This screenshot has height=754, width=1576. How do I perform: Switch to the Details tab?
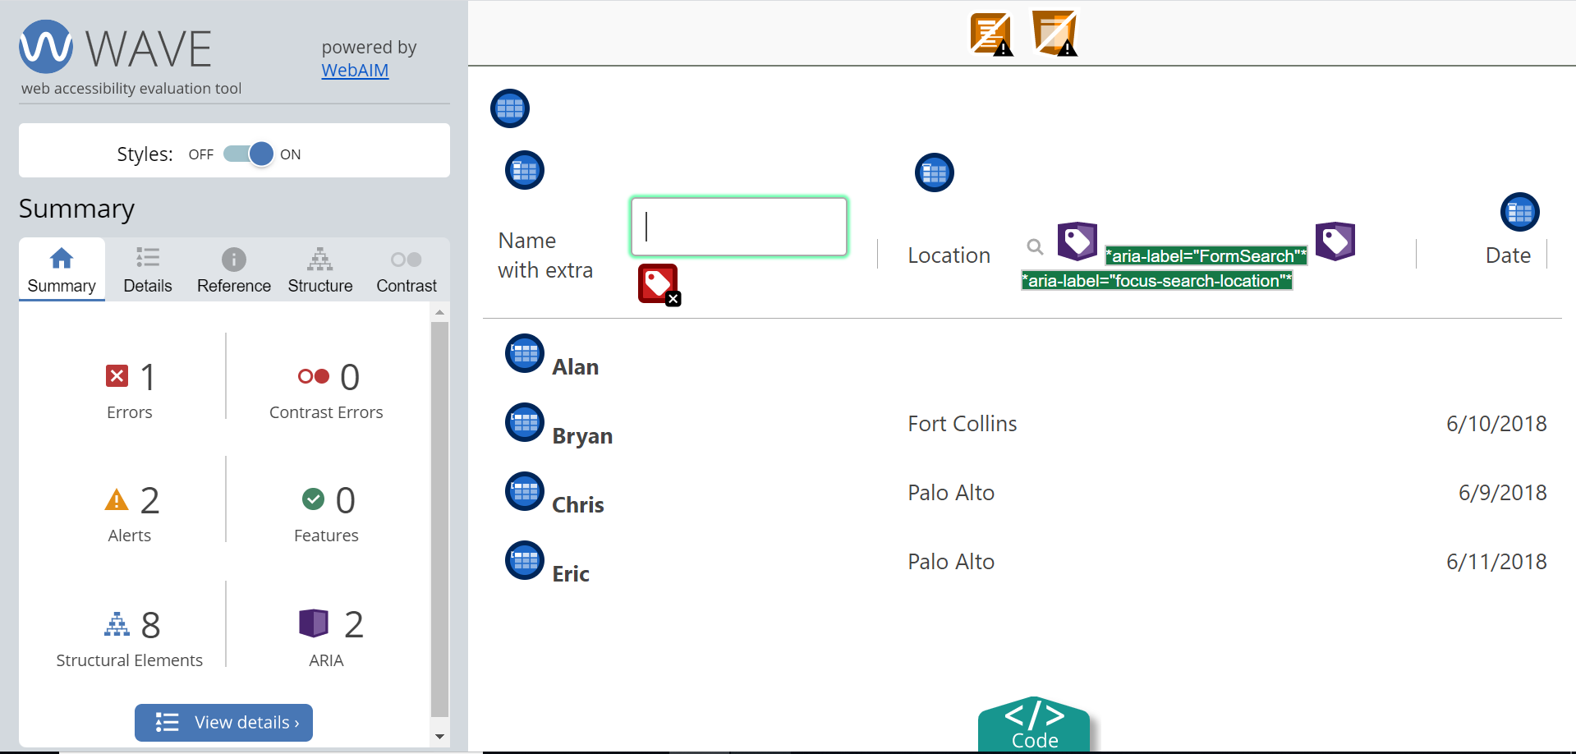(x=148, y=269)
